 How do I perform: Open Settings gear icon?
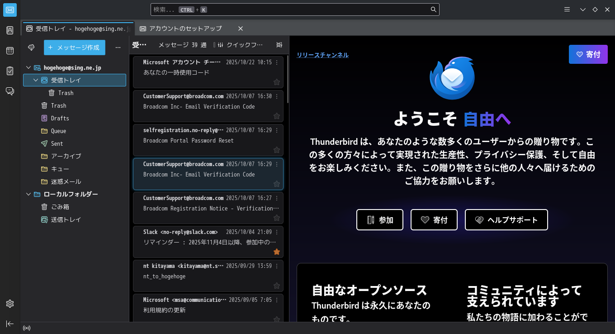10,304
